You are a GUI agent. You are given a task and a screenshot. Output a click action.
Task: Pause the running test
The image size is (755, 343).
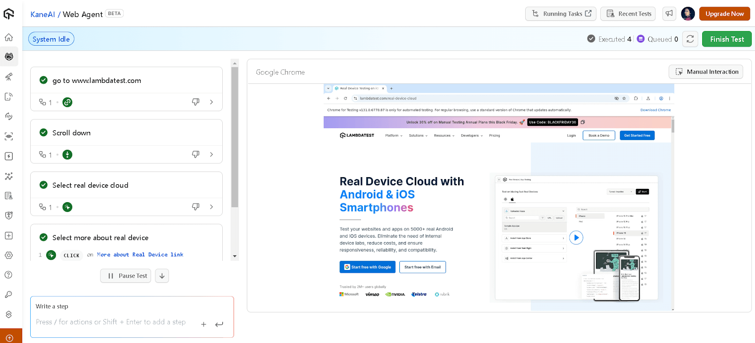point(126,276)
